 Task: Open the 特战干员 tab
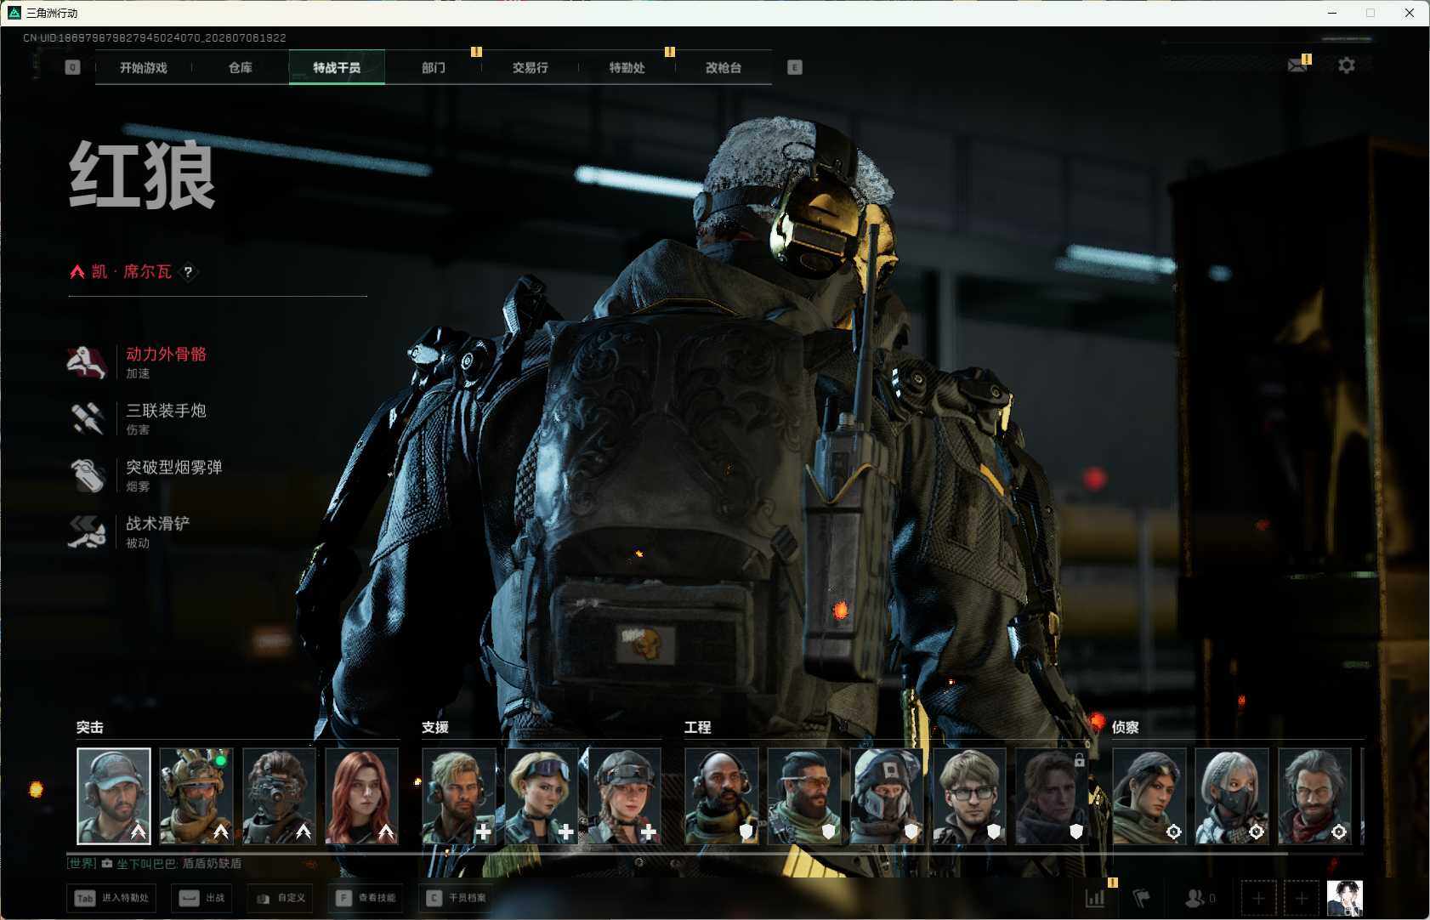pyautogui.click(x=337, y=67)
